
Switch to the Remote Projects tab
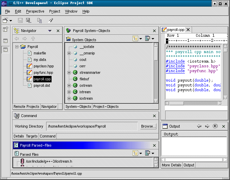pyautogui.click(x=27, y=107)
